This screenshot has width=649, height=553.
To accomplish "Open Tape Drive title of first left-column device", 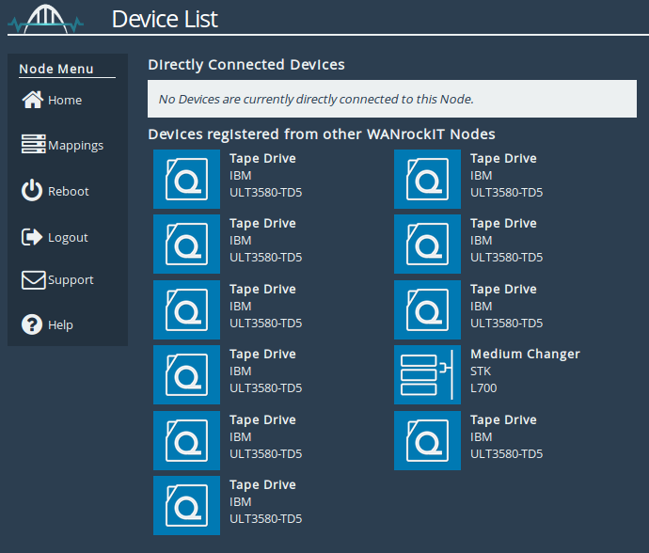I will (262, 158).
